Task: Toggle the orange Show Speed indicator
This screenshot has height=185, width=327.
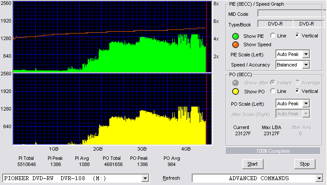Action: tap(235, 44)
